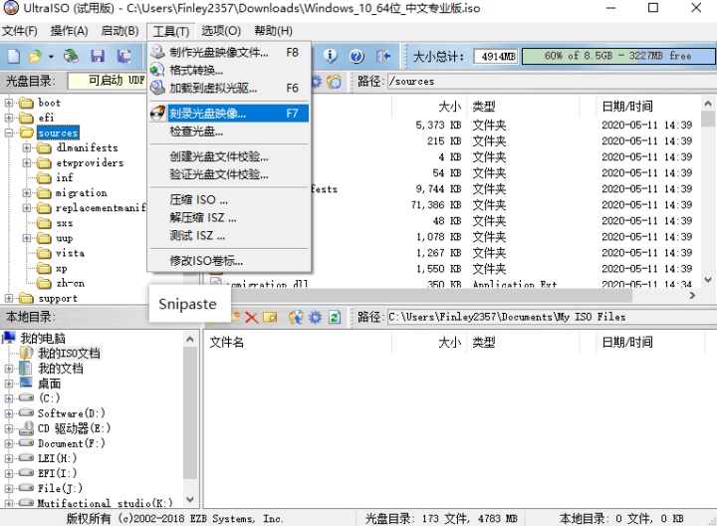
Task: Select the vista folder in tree
Action: pos(70,253)
